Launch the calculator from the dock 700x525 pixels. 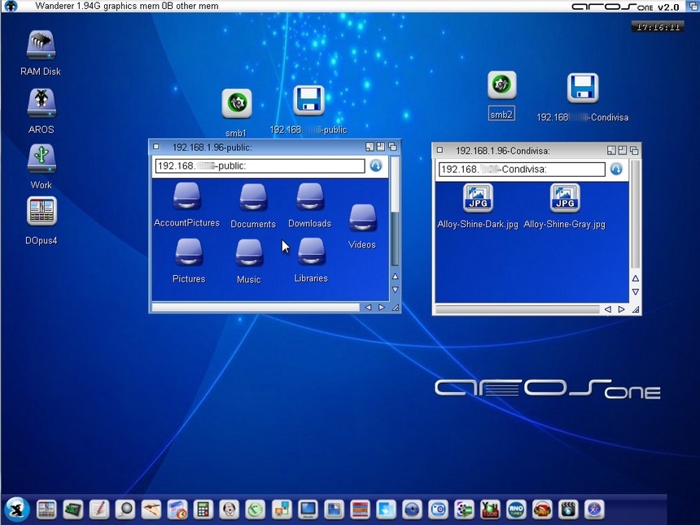point(203,510)
